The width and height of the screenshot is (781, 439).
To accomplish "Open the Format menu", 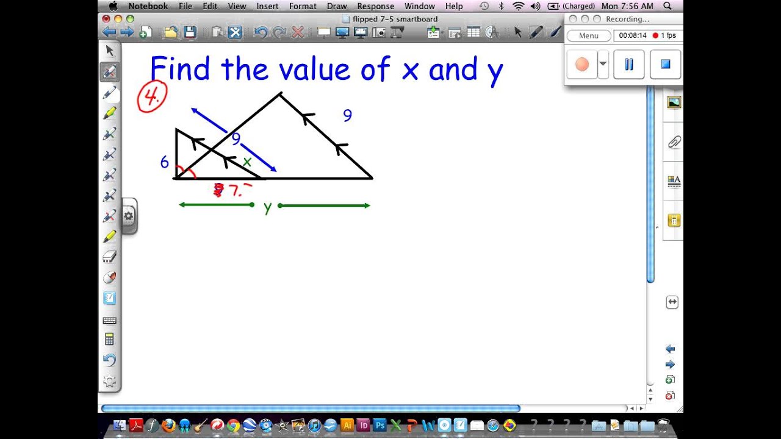I will (303, 6).
